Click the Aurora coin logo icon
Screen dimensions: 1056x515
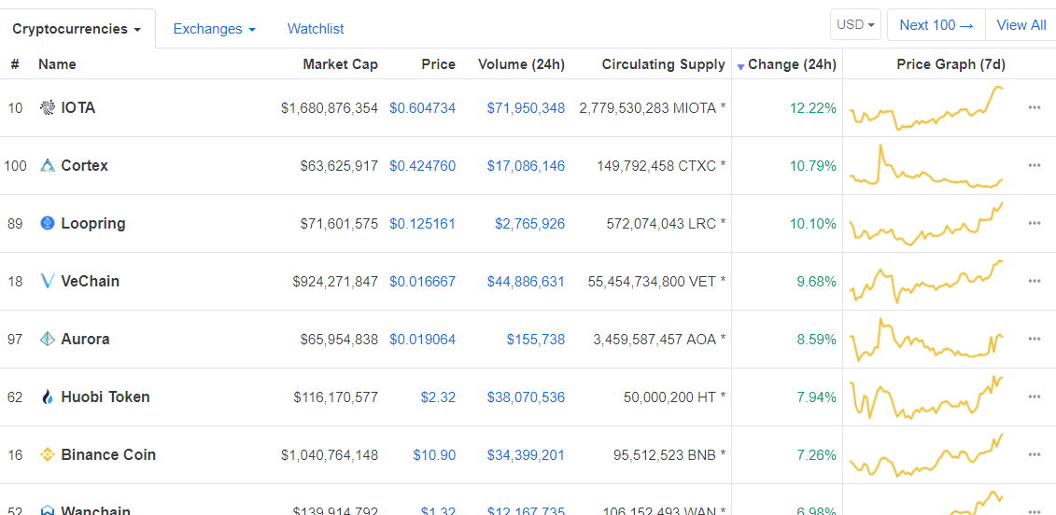pos(47,340)
